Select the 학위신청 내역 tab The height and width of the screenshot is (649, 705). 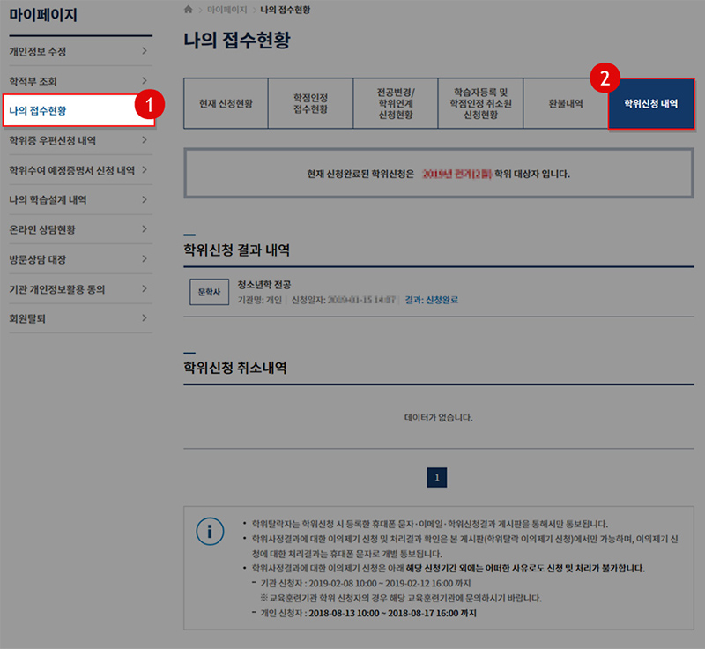[x=651, y=104]
